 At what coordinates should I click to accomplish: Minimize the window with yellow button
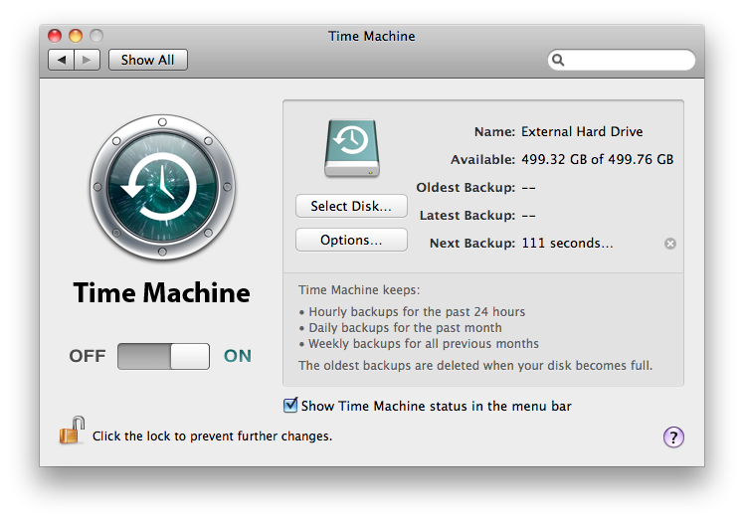point(77,37)
